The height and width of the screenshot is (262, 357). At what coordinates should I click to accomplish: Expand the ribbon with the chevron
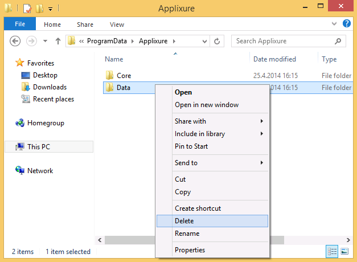point(334,23)
